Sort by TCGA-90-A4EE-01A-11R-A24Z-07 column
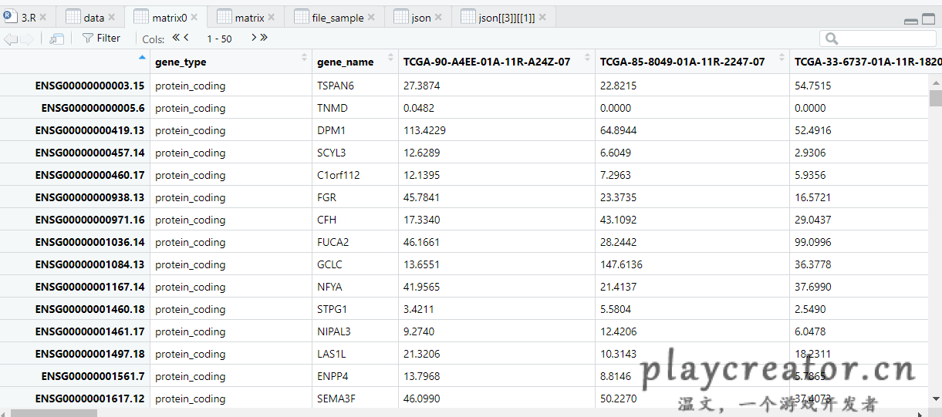 pyautogui.click(x=586, y=62)
